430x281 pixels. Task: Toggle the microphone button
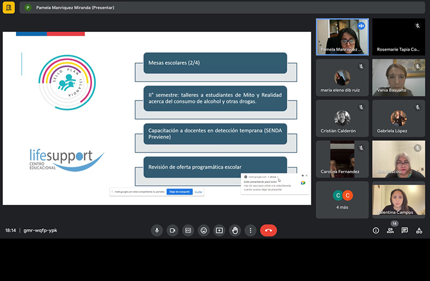pos(157,230)
